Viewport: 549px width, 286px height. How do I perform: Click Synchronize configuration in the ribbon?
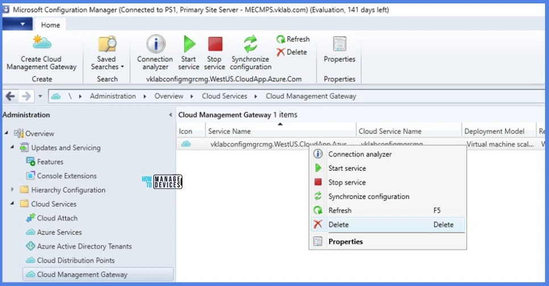click(250, 52)
